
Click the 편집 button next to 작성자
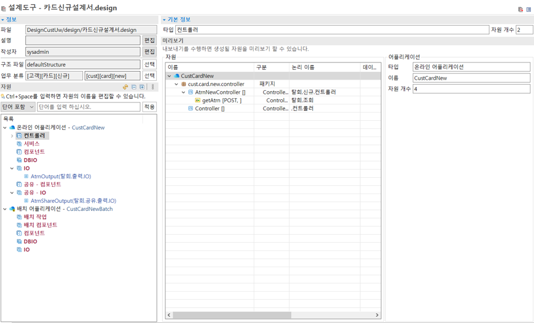point(149,51)
